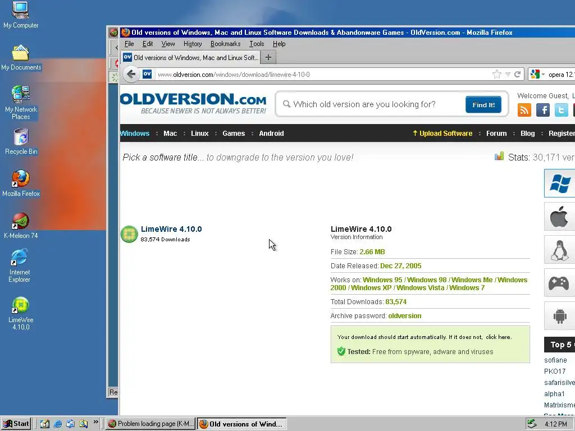This screenshot has height=431, width=575.
Task: Click the 'Dec 27, 2005' release date value
Action: pos(401,266)
